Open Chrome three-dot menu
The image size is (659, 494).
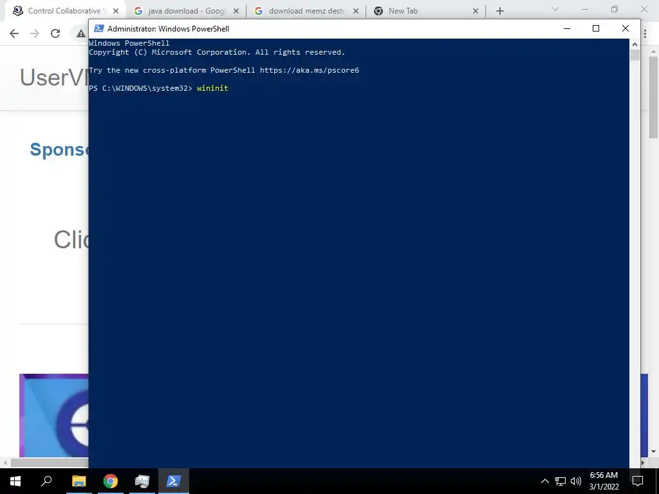(x=646, y=33)
